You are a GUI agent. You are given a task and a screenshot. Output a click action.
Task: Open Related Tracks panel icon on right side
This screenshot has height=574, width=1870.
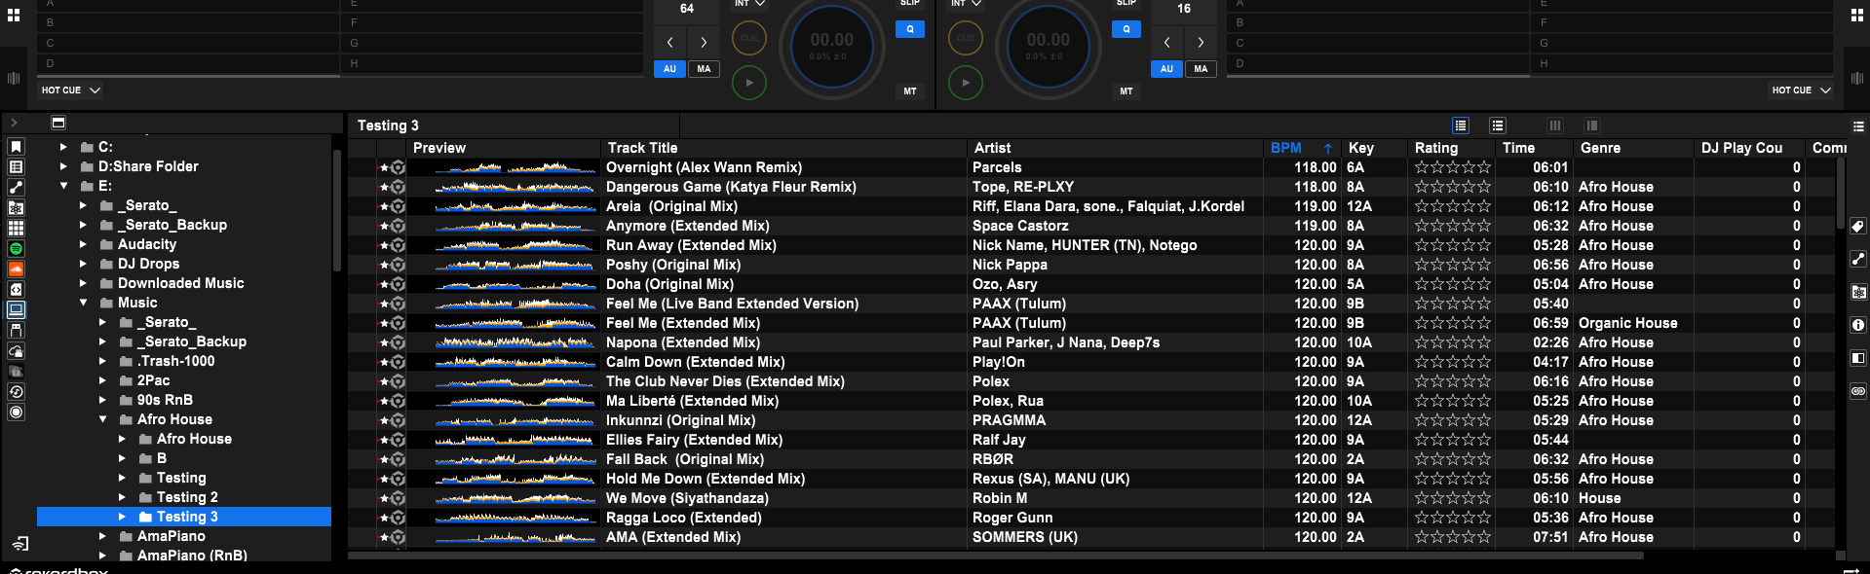1858,259
